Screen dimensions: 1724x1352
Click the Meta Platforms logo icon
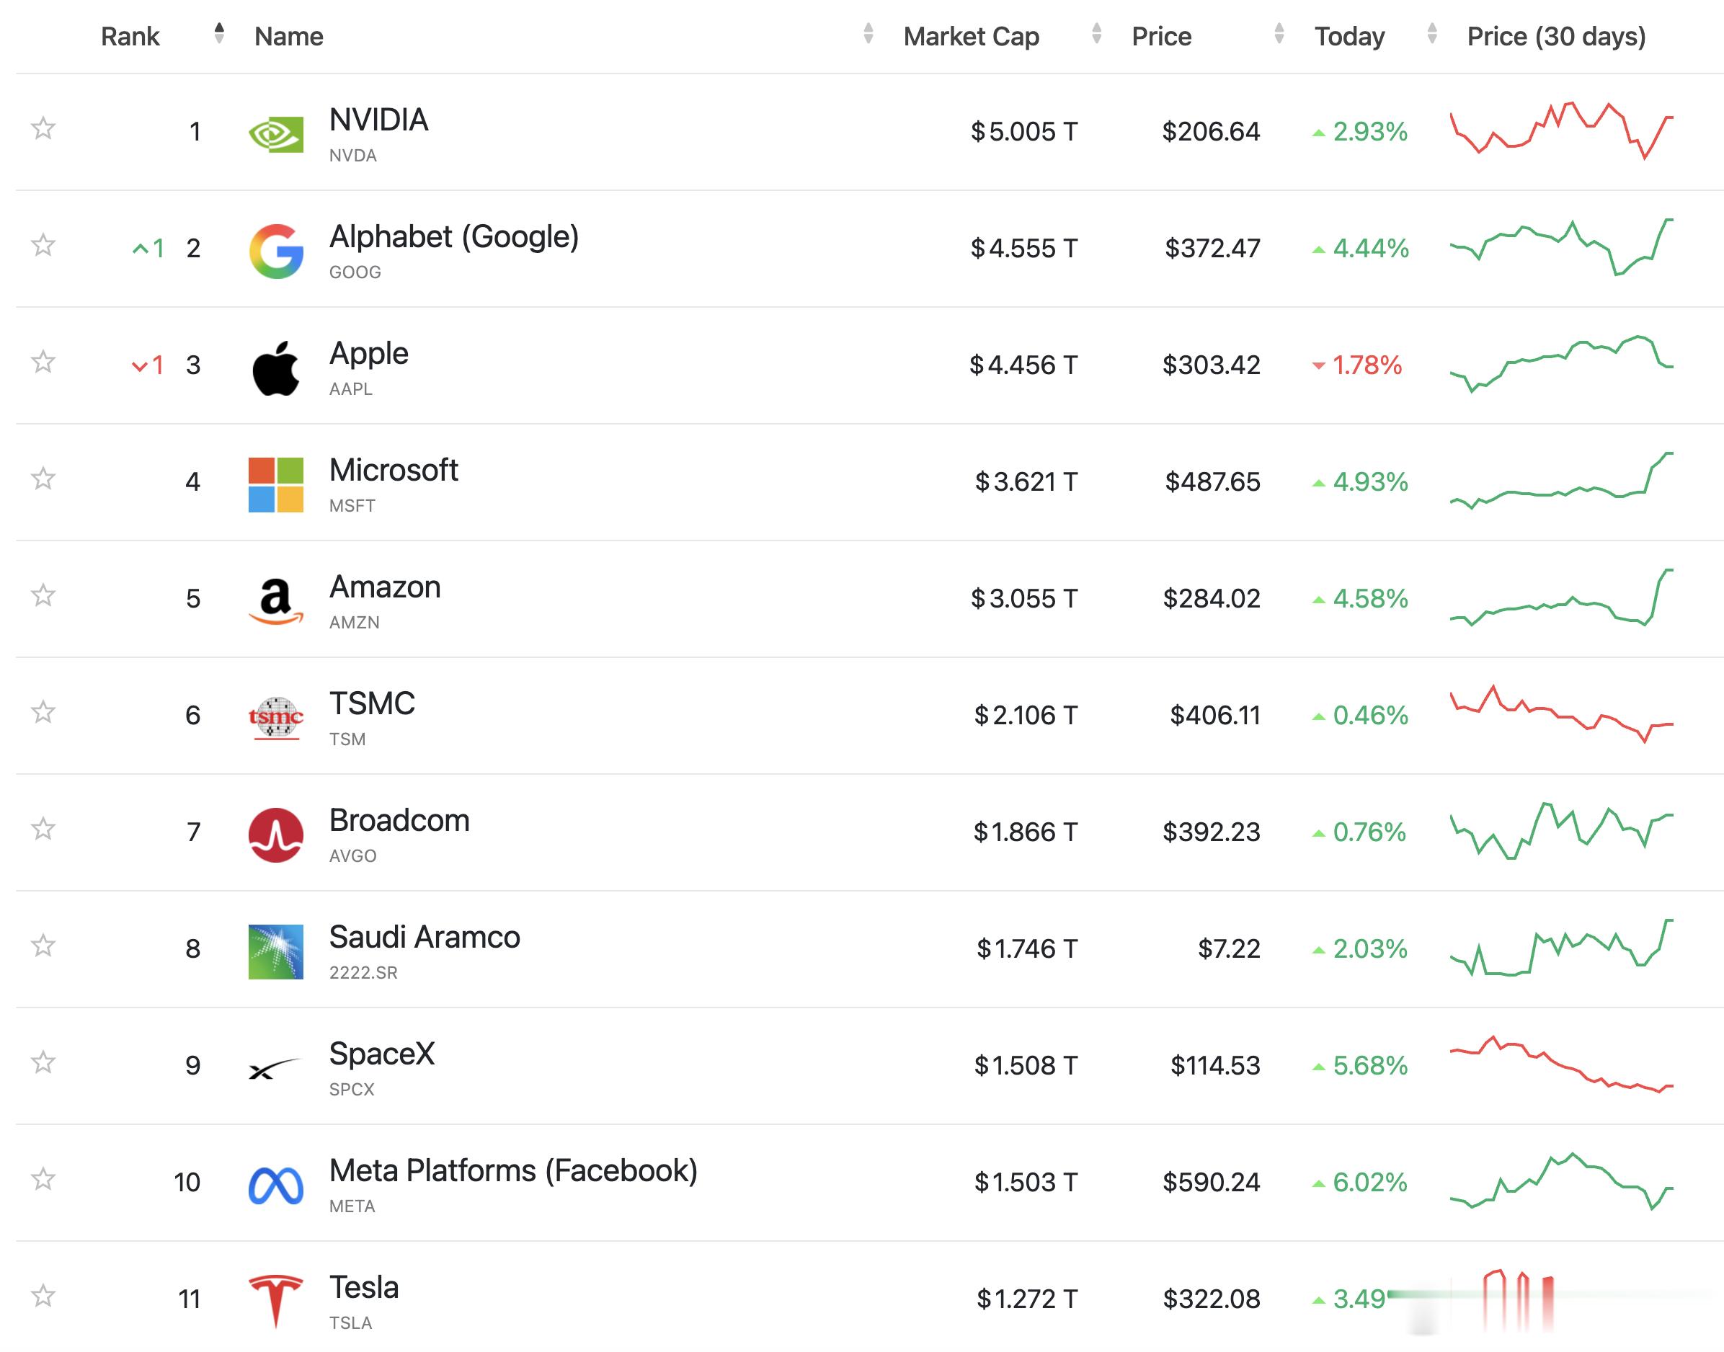click(275, 1186)
